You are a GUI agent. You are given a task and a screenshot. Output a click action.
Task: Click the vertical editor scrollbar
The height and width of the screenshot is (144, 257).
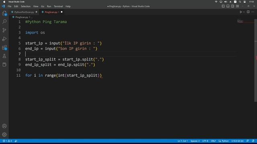256,60
